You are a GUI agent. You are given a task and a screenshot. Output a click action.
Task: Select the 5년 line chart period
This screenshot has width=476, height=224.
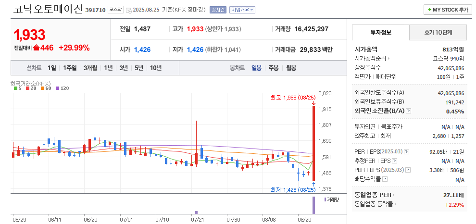point(139,68)
